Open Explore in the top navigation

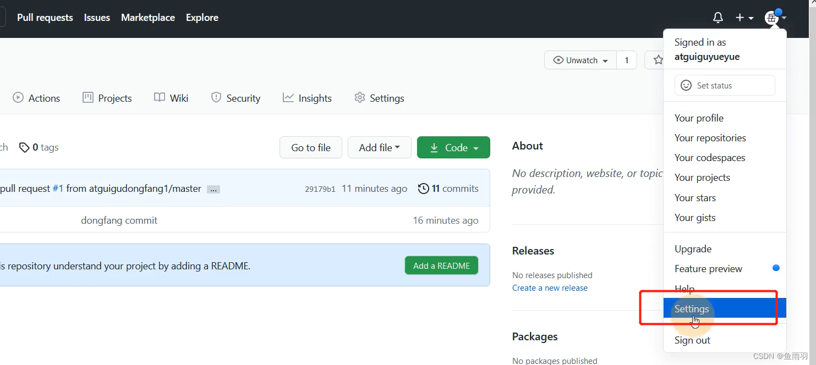[202, 18]
